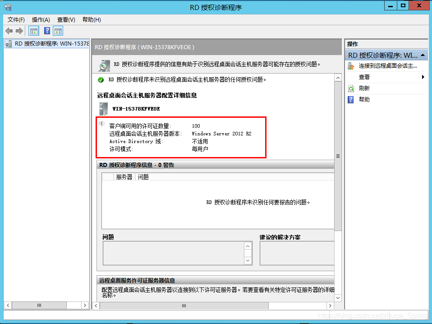Click 连接到远程桌面会话主... action
Image resolution: width=432 pixels, height=324 pixels.
[x=388, y=66]
